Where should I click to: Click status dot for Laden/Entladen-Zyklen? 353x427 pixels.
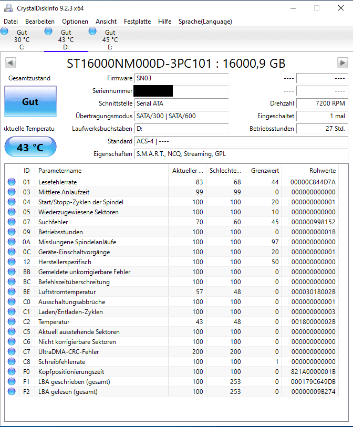(x=12, y=312)
